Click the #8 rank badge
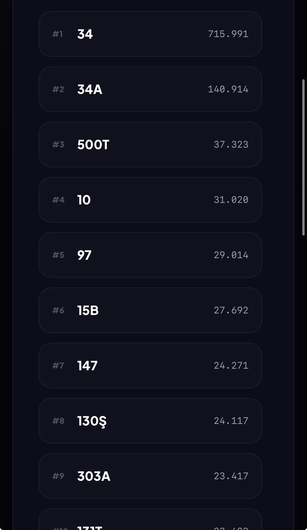307x530 pixels. pos(58,421)
